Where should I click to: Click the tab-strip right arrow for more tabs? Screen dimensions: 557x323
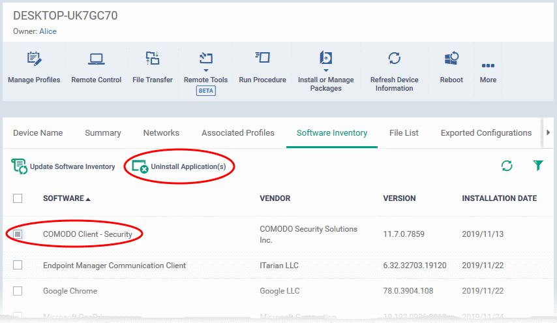point(549,132)
